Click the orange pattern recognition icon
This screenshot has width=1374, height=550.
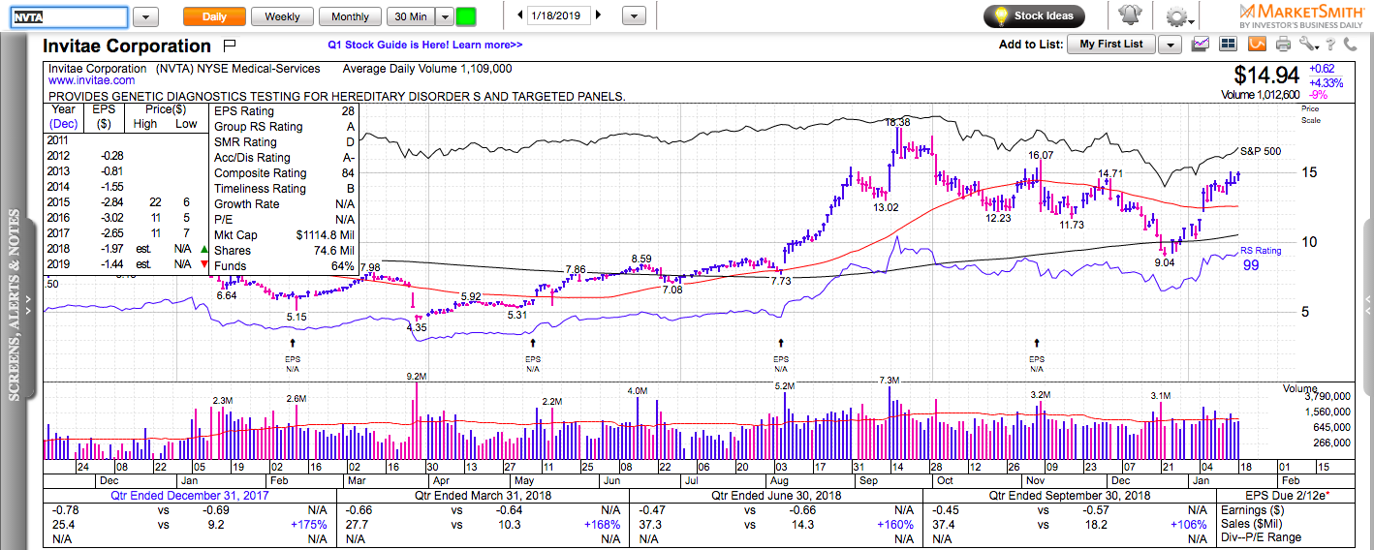click(1257, 44)
